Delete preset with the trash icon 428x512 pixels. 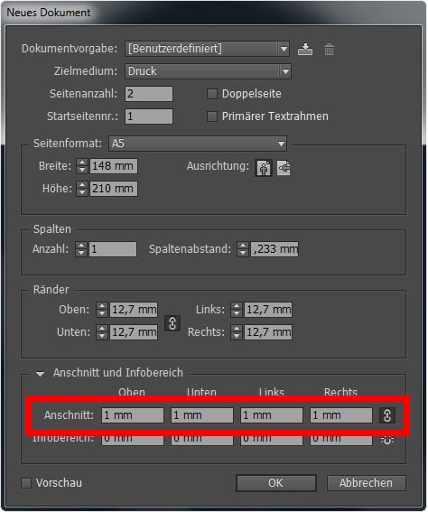329,50
